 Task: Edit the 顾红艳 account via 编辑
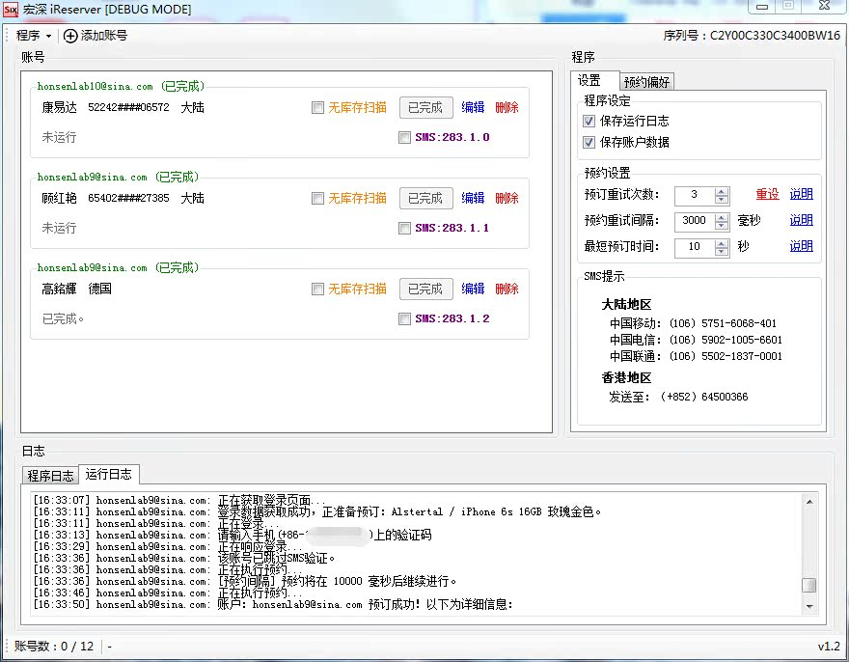click(x=473, y=198)
